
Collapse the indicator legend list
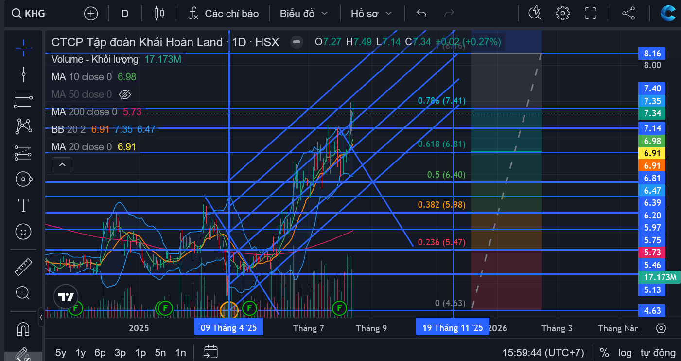[62, 165]
